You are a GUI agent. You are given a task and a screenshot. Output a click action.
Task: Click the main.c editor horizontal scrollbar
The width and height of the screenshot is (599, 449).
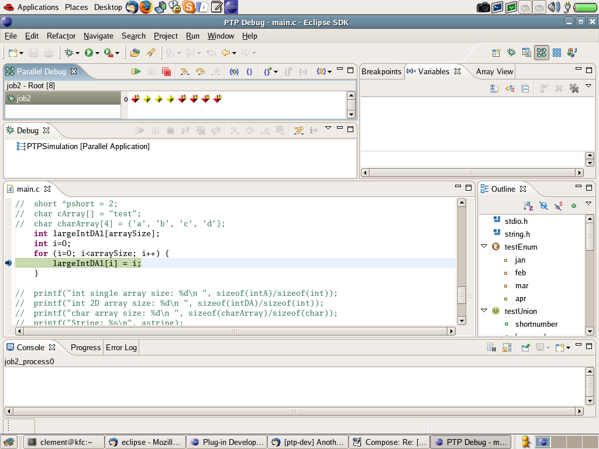coord(235,331)
